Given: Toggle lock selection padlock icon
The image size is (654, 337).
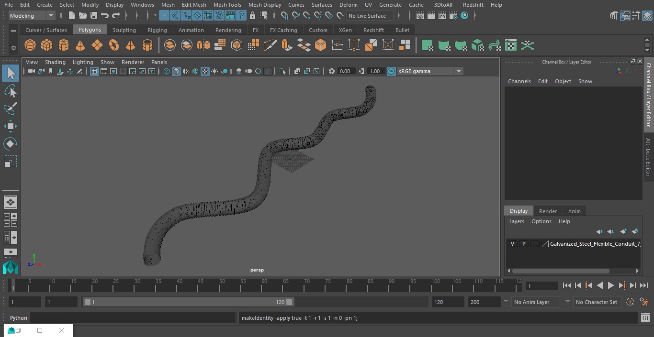Looking at the screenshot, I should click(252, 16).
